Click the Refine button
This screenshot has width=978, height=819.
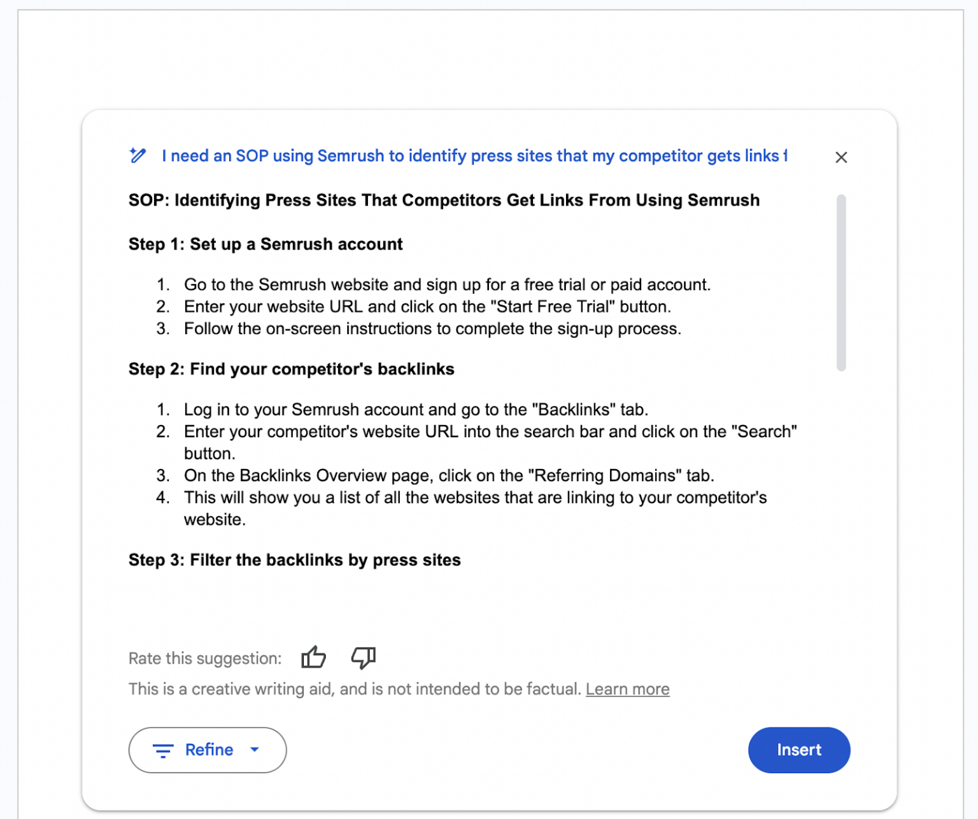pyautogui.click(x=207, y=750)
